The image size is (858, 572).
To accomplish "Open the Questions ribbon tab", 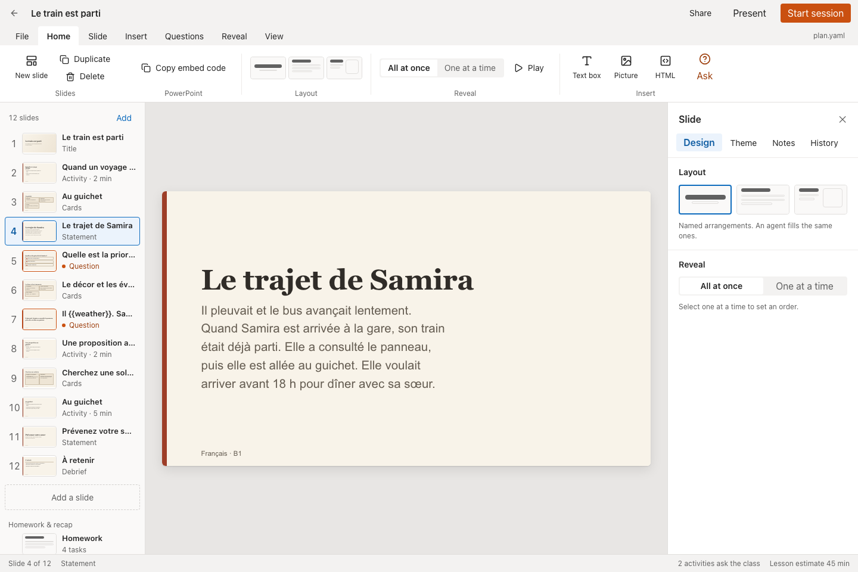I will (184, 36).
